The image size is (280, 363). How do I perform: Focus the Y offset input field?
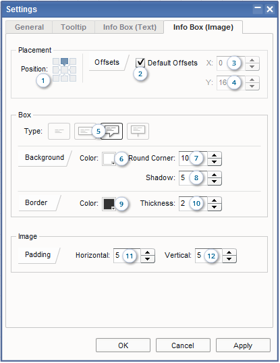tap(231, 83)
